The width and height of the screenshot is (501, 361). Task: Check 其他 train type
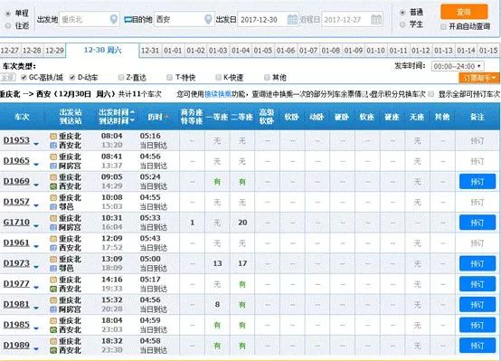(x=267, y=78)
